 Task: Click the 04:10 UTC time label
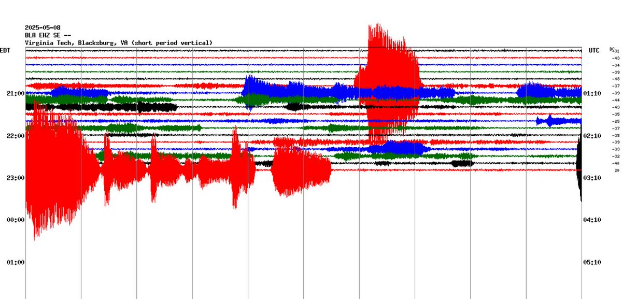[x=592, y=220]
